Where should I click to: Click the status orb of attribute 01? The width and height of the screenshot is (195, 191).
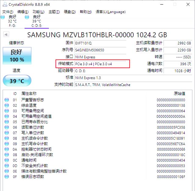(7, 100)
